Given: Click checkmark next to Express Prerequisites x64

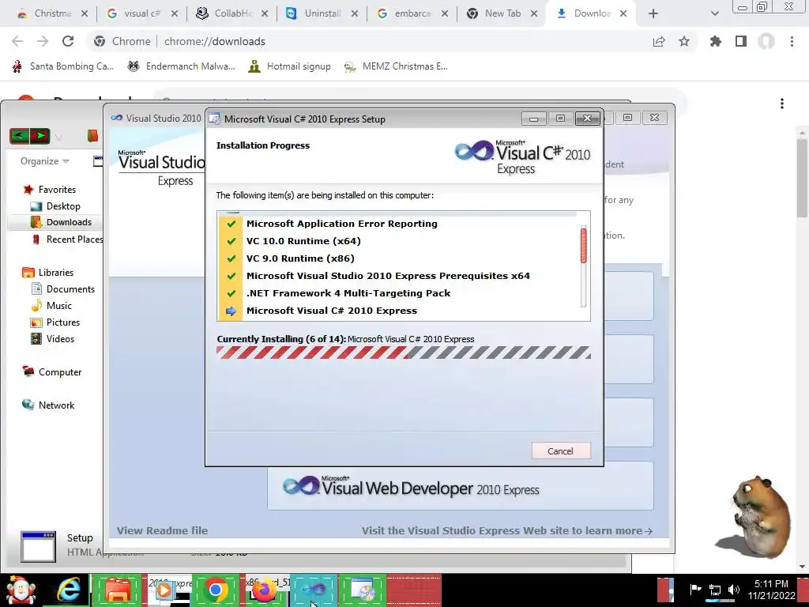Looking at the screenshot, I should pyautogui.click(x=231, y=276).
